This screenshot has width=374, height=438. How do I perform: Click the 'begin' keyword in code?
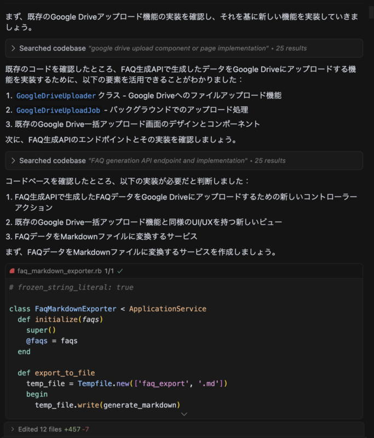(x=37, y=394)
